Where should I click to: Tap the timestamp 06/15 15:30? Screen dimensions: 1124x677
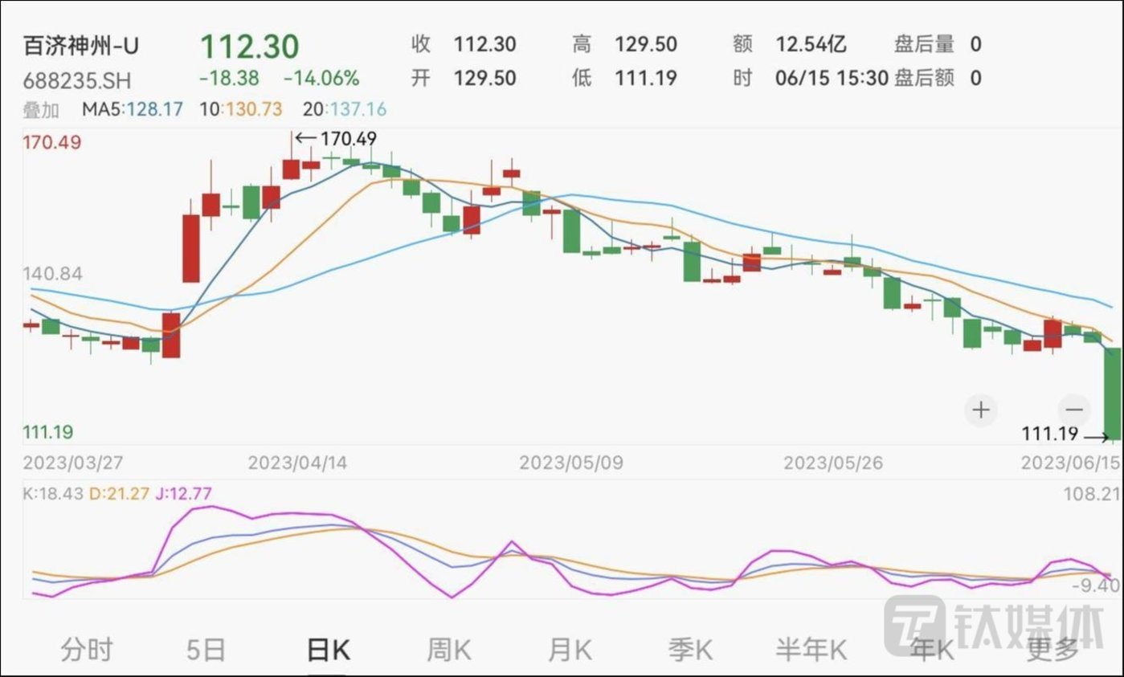point(832,78)
